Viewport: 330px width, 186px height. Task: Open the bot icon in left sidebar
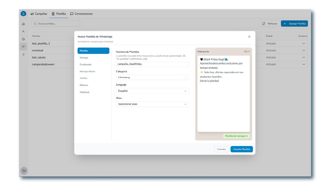pyautogui.click(x=23, y=39)
